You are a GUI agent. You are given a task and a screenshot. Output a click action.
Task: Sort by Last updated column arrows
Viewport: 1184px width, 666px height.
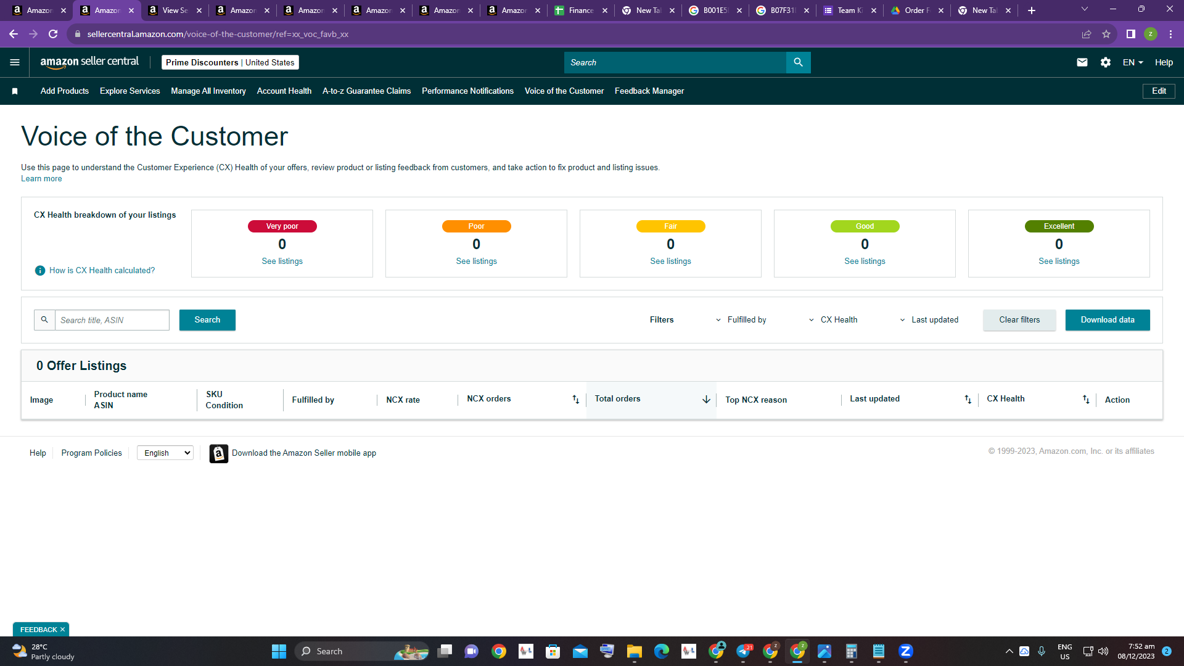[x=968, y=400]
